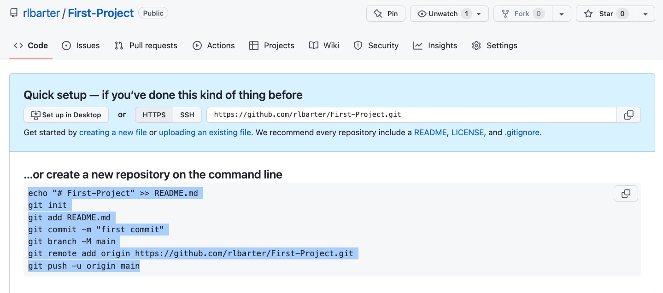Switch the clone URL to SSH
This screenshot has width=663, height=293.
(187, 115)
